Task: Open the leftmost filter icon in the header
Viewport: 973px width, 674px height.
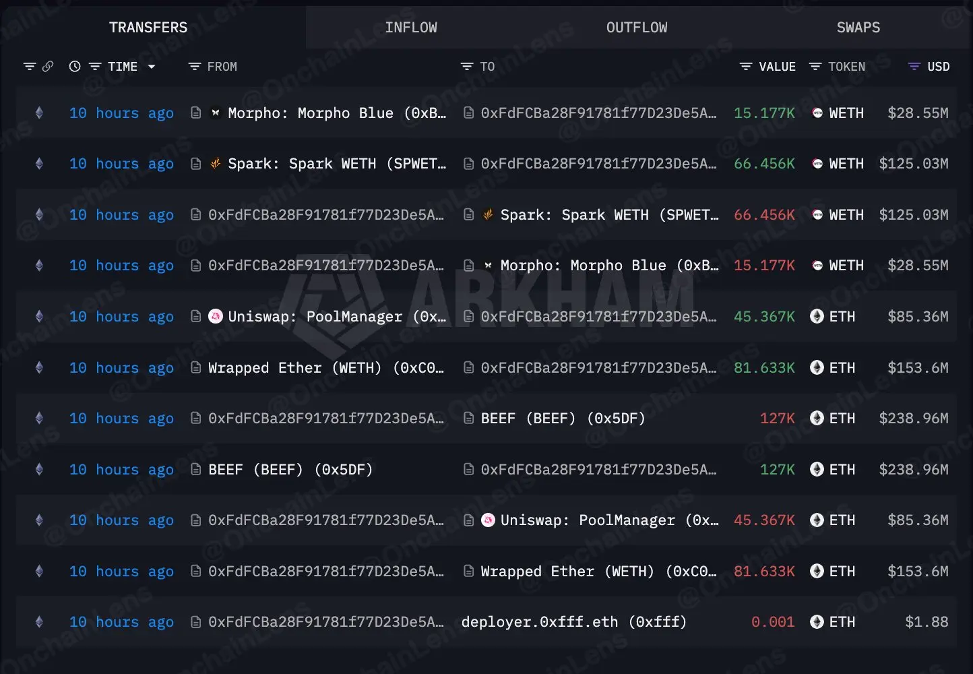Action: coord(30,67)
